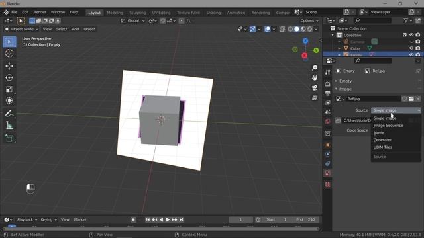This screenshot has width=424, height=238.
Task: Switch to the Sculpting workspace tab
Action: [137, 13]
